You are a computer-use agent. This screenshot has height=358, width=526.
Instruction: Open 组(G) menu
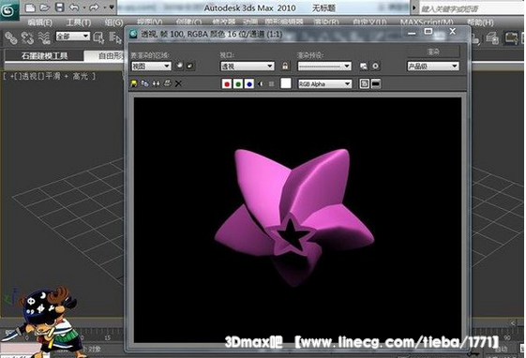[113, 22]
